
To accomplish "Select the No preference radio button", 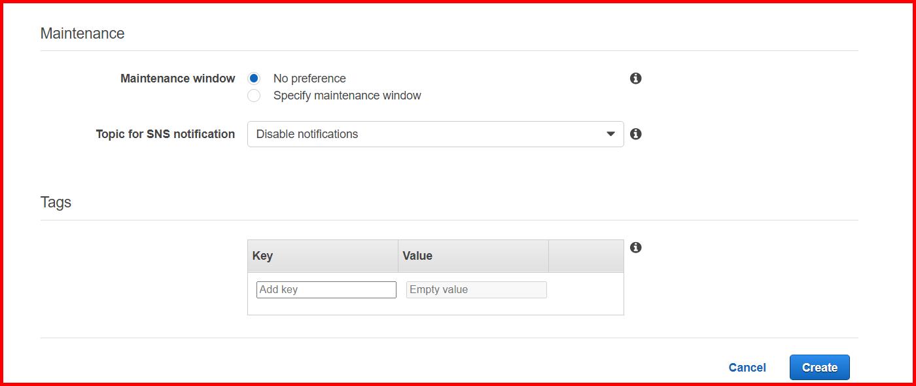I will coord(254,78).
